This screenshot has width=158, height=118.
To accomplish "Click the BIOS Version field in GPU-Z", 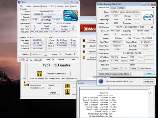I will (x=130, y=27).
